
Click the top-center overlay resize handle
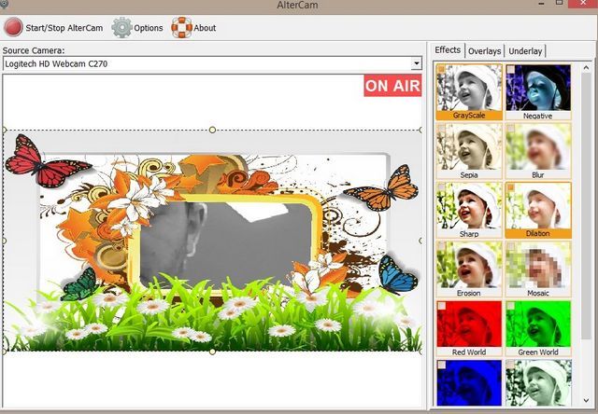[212, 131]
